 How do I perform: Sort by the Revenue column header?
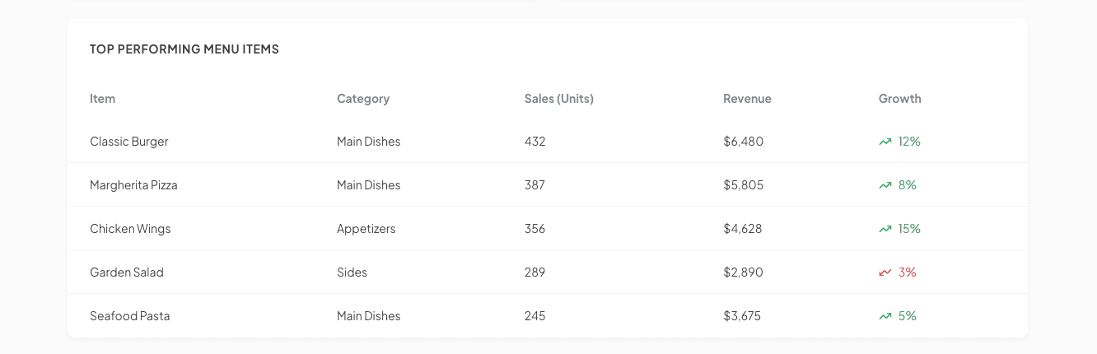click(747, 99)
